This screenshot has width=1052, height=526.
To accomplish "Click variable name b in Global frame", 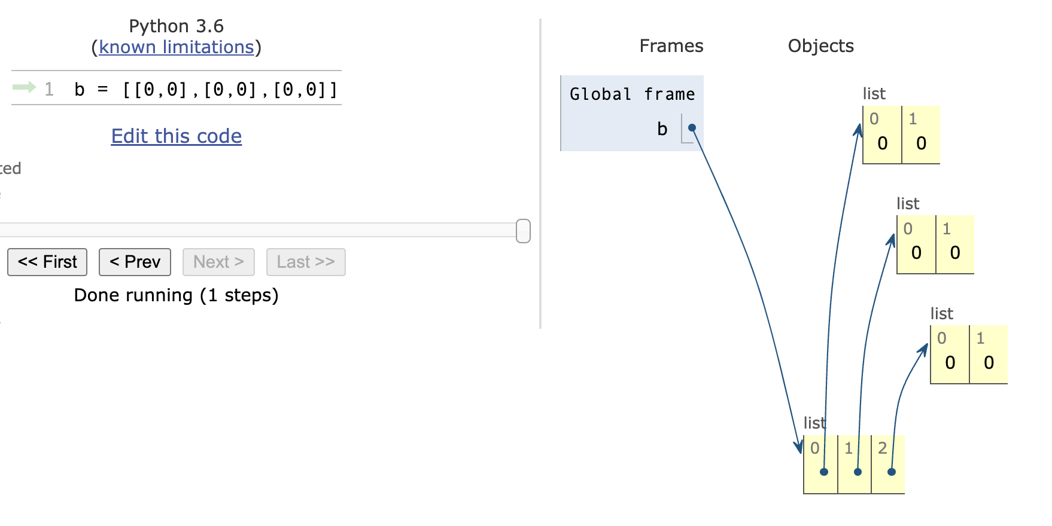I will 662,129.
